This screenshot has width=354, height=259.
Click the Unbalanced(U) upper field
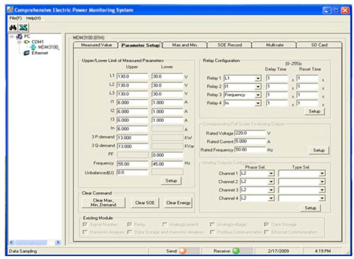tap(132, 173)
